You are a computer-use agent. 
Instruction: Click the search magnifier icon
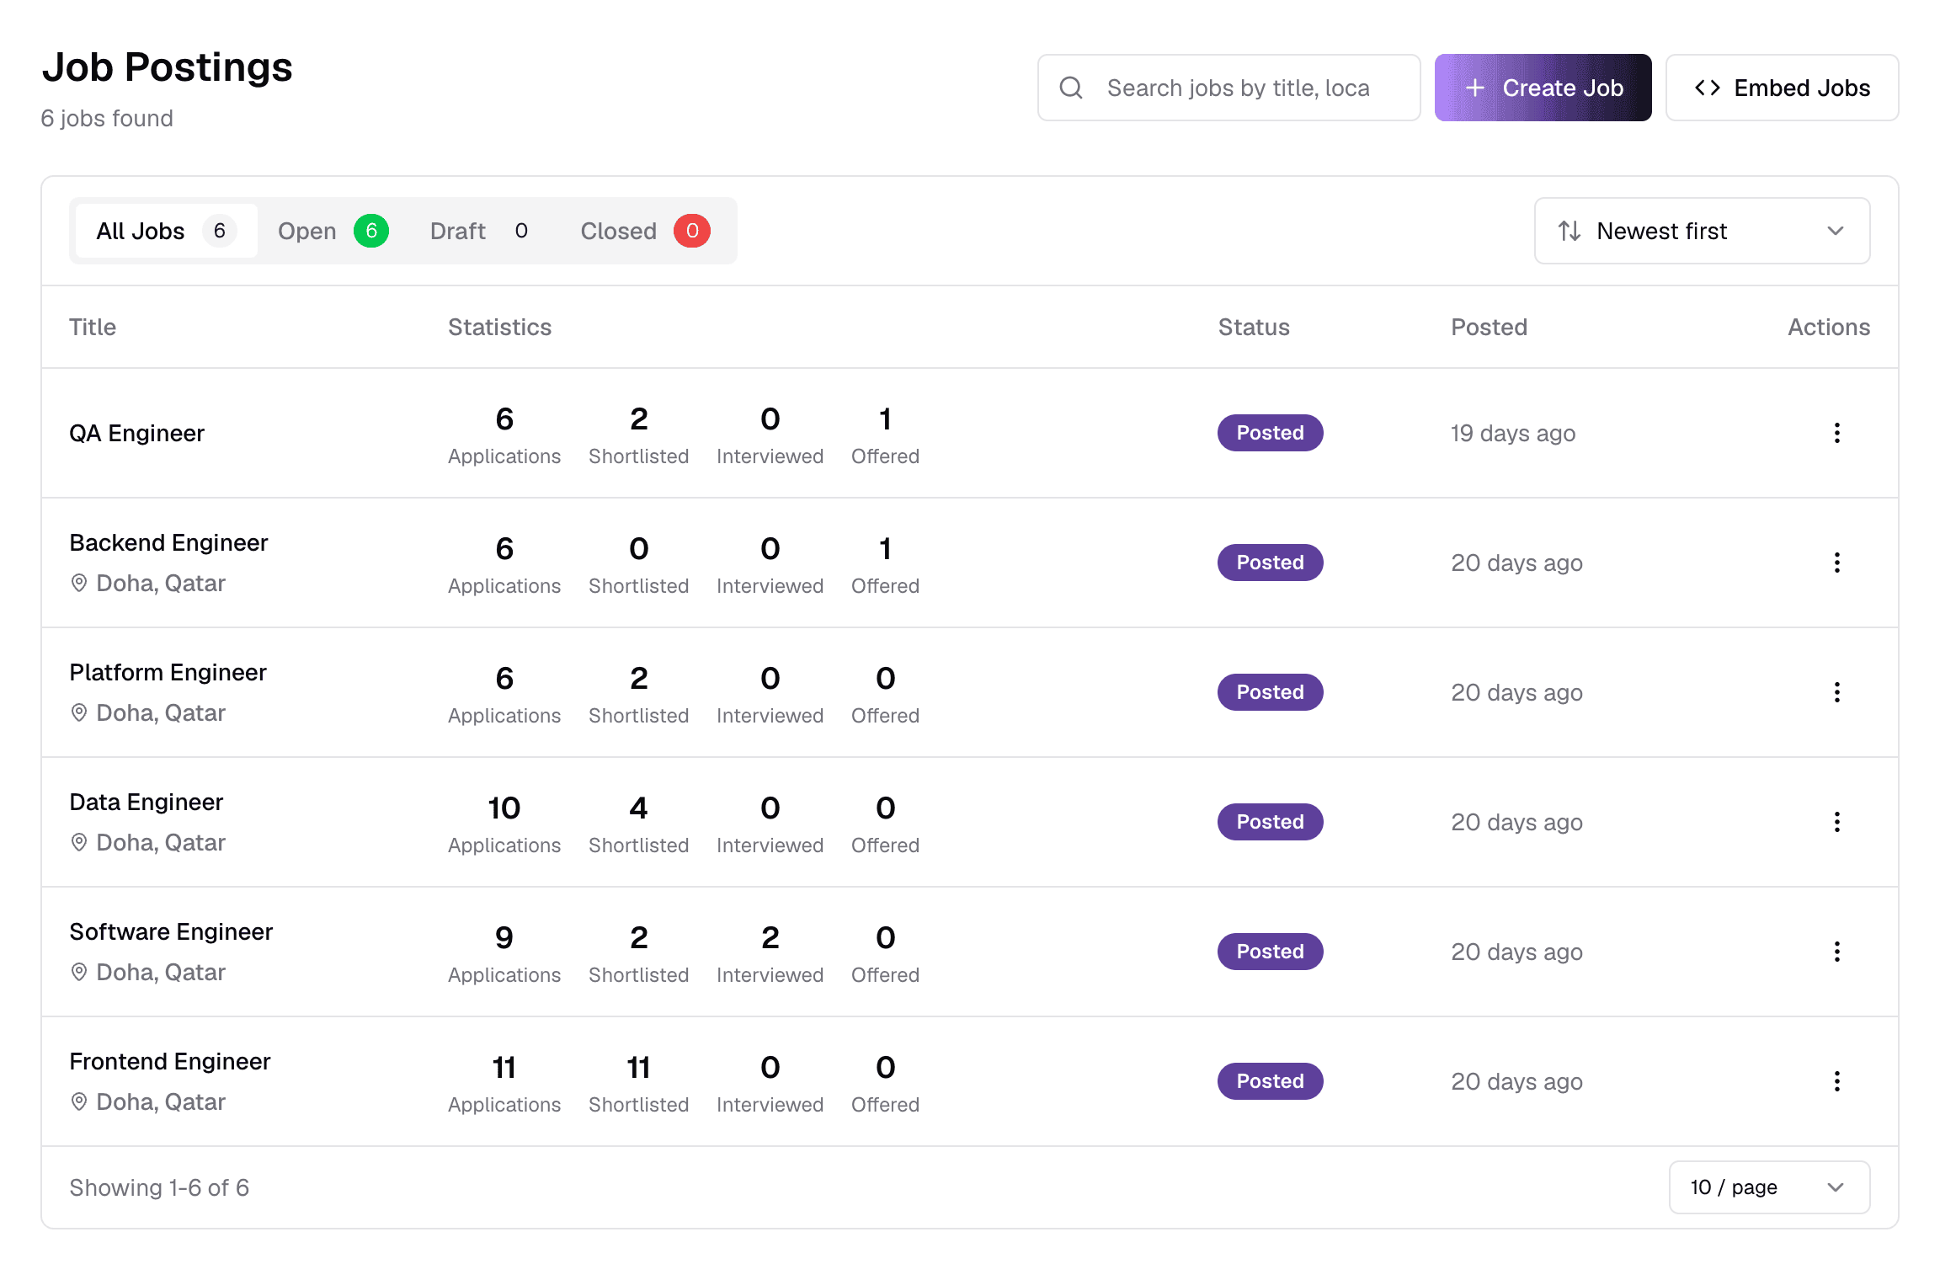[1071, 88]
